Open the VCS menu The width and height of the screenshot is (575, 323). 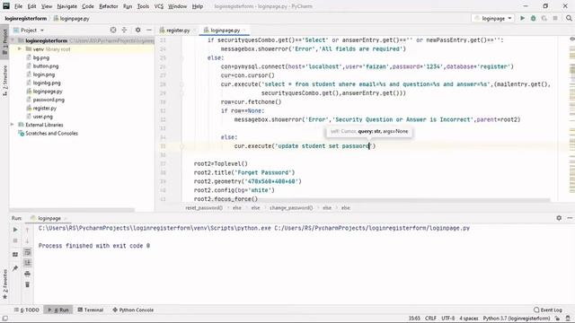tap(158, 6)
